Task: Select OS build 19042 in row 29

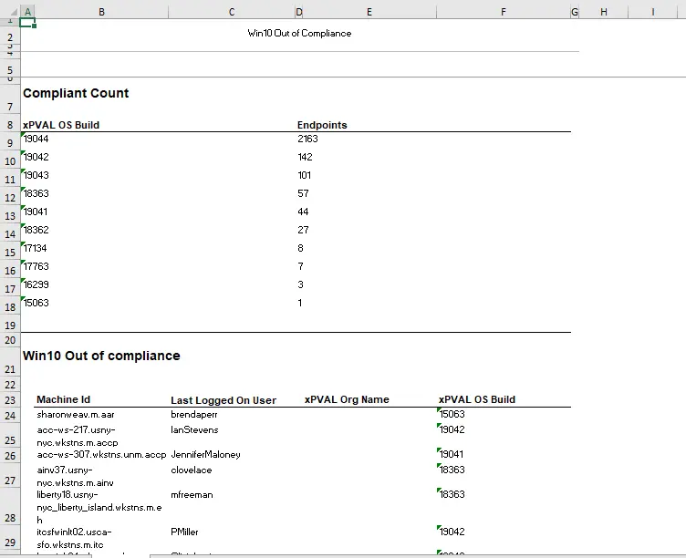Action: (x=452, y=532)
